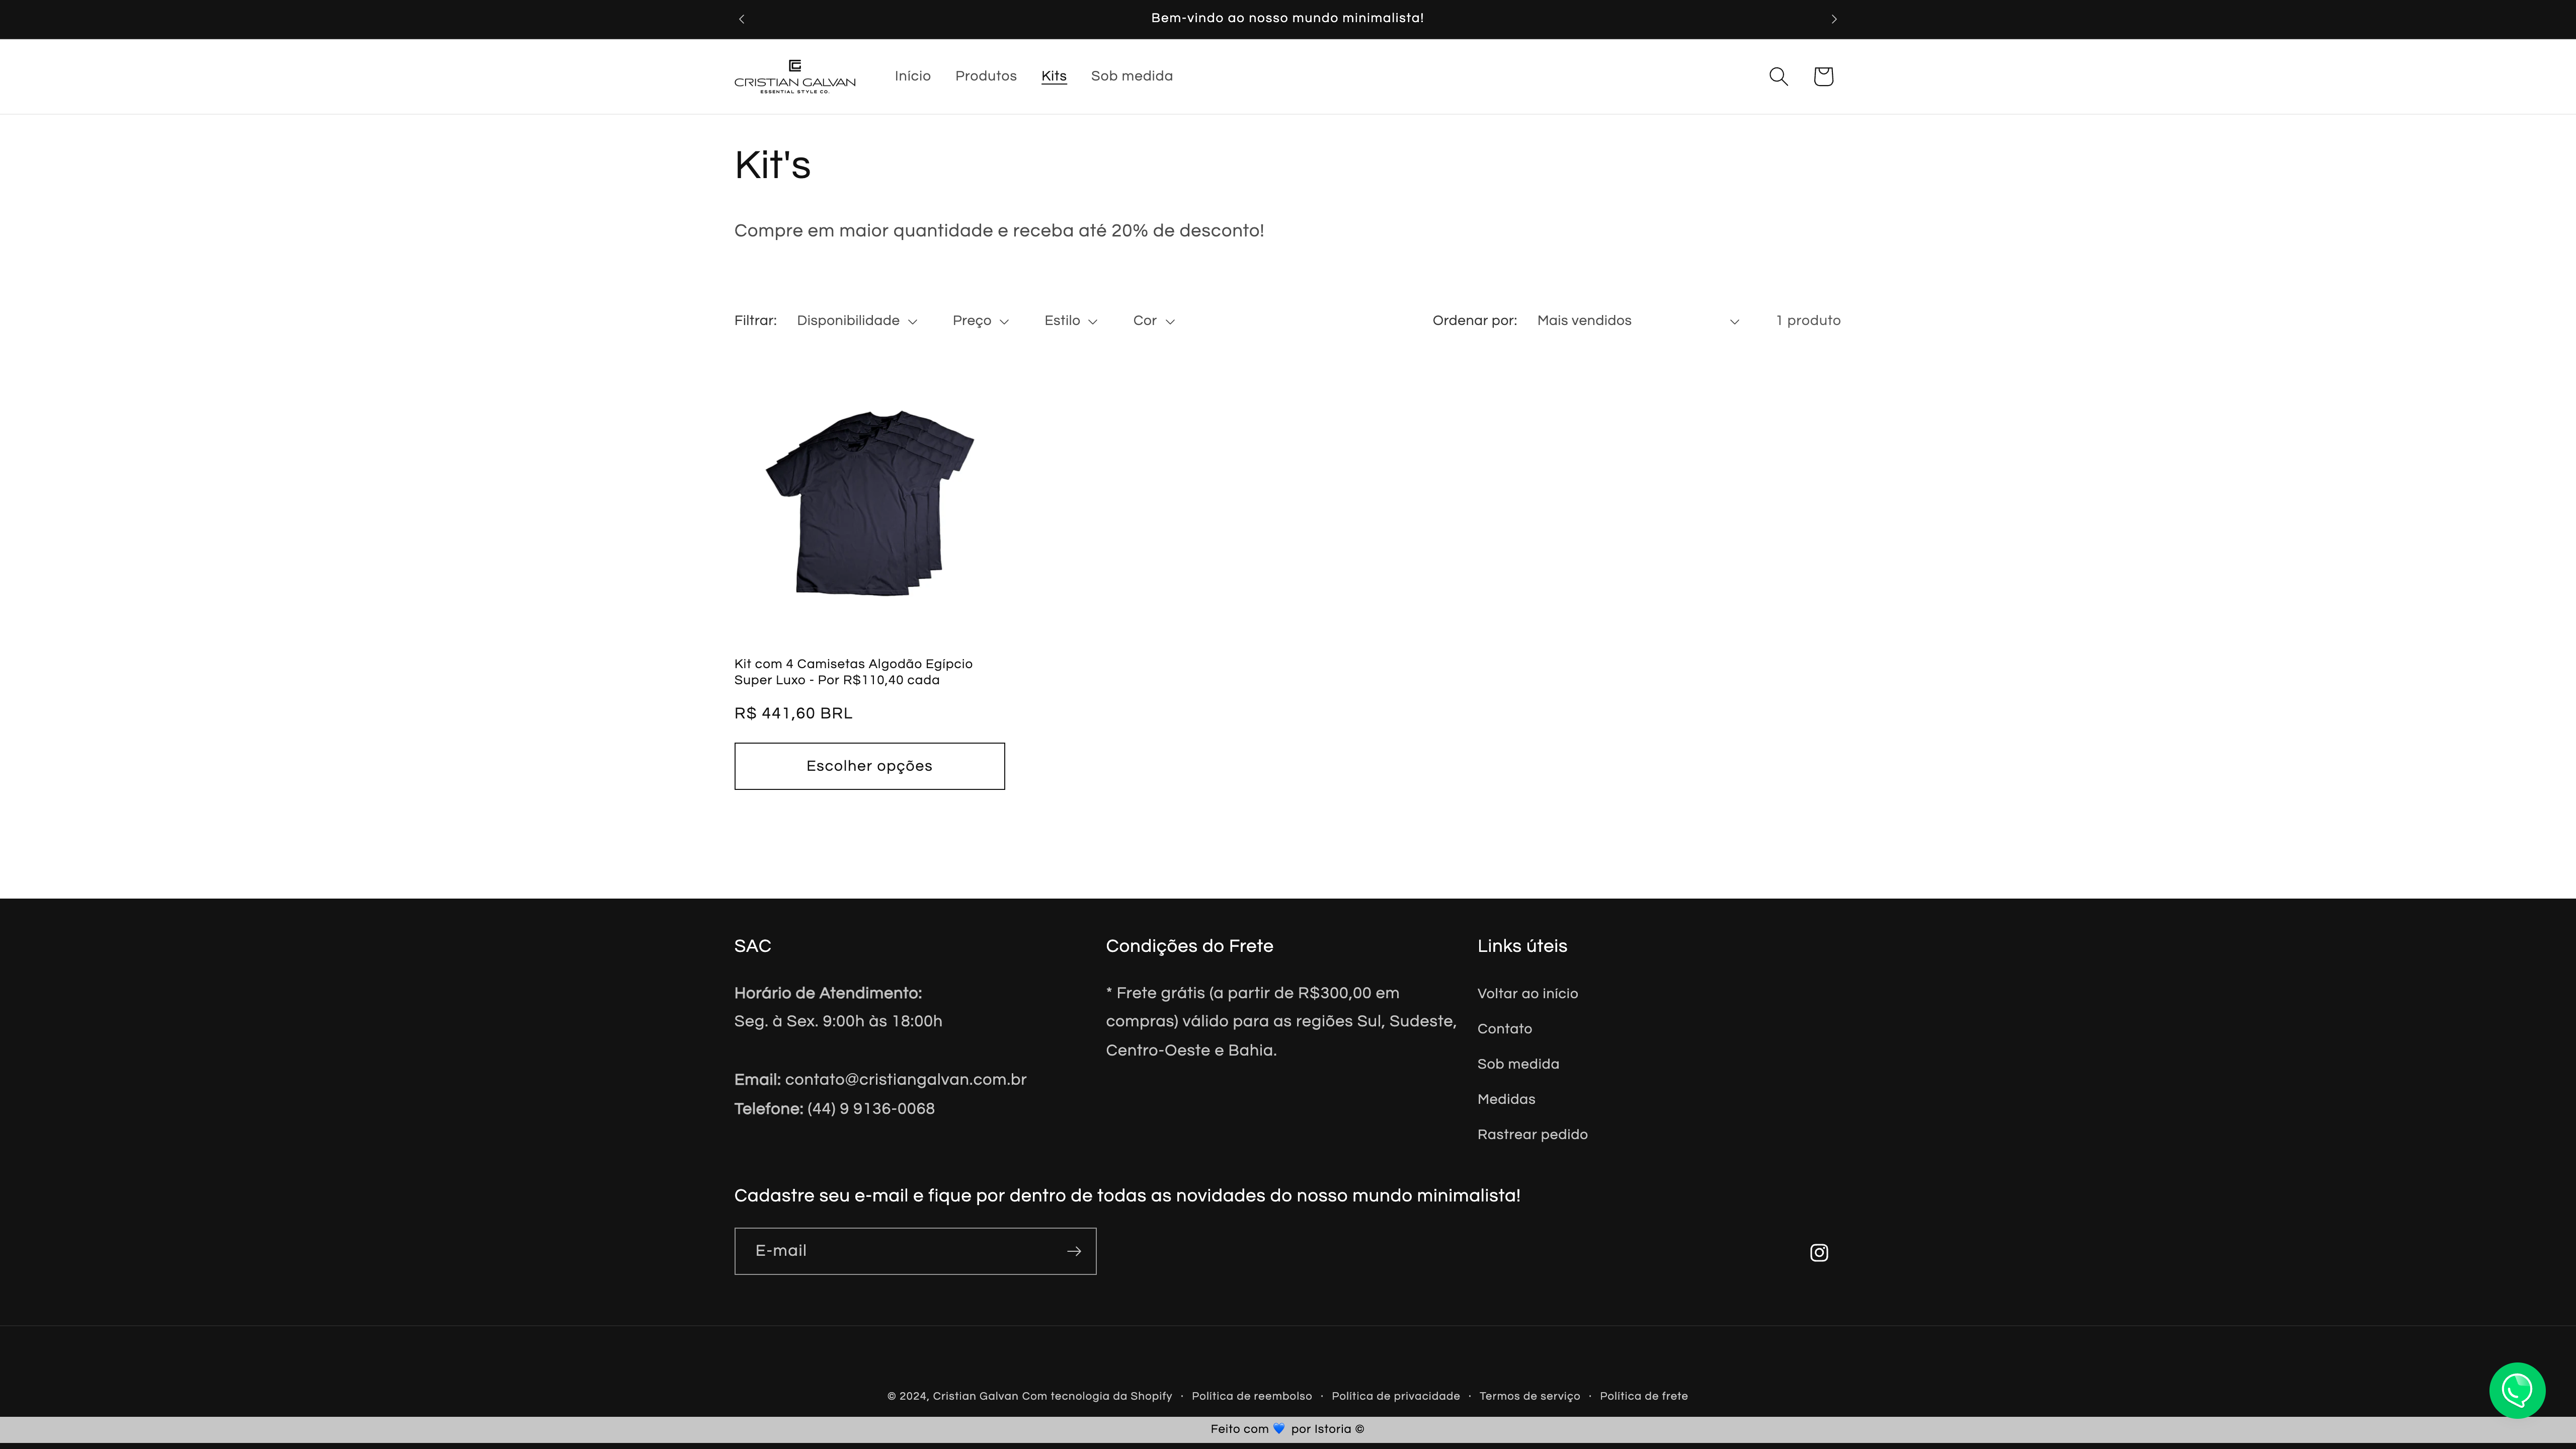
Task: Click previous announcement arrow
Action: coord(741,19)
